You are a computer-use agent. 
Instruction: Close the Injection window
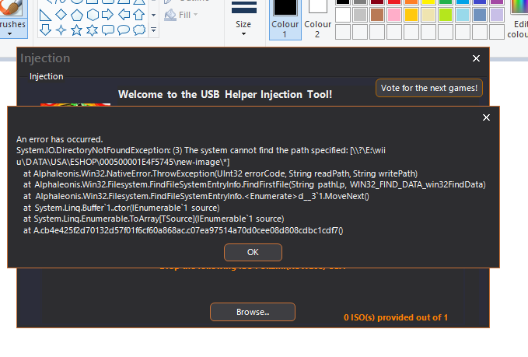point(476,58)
